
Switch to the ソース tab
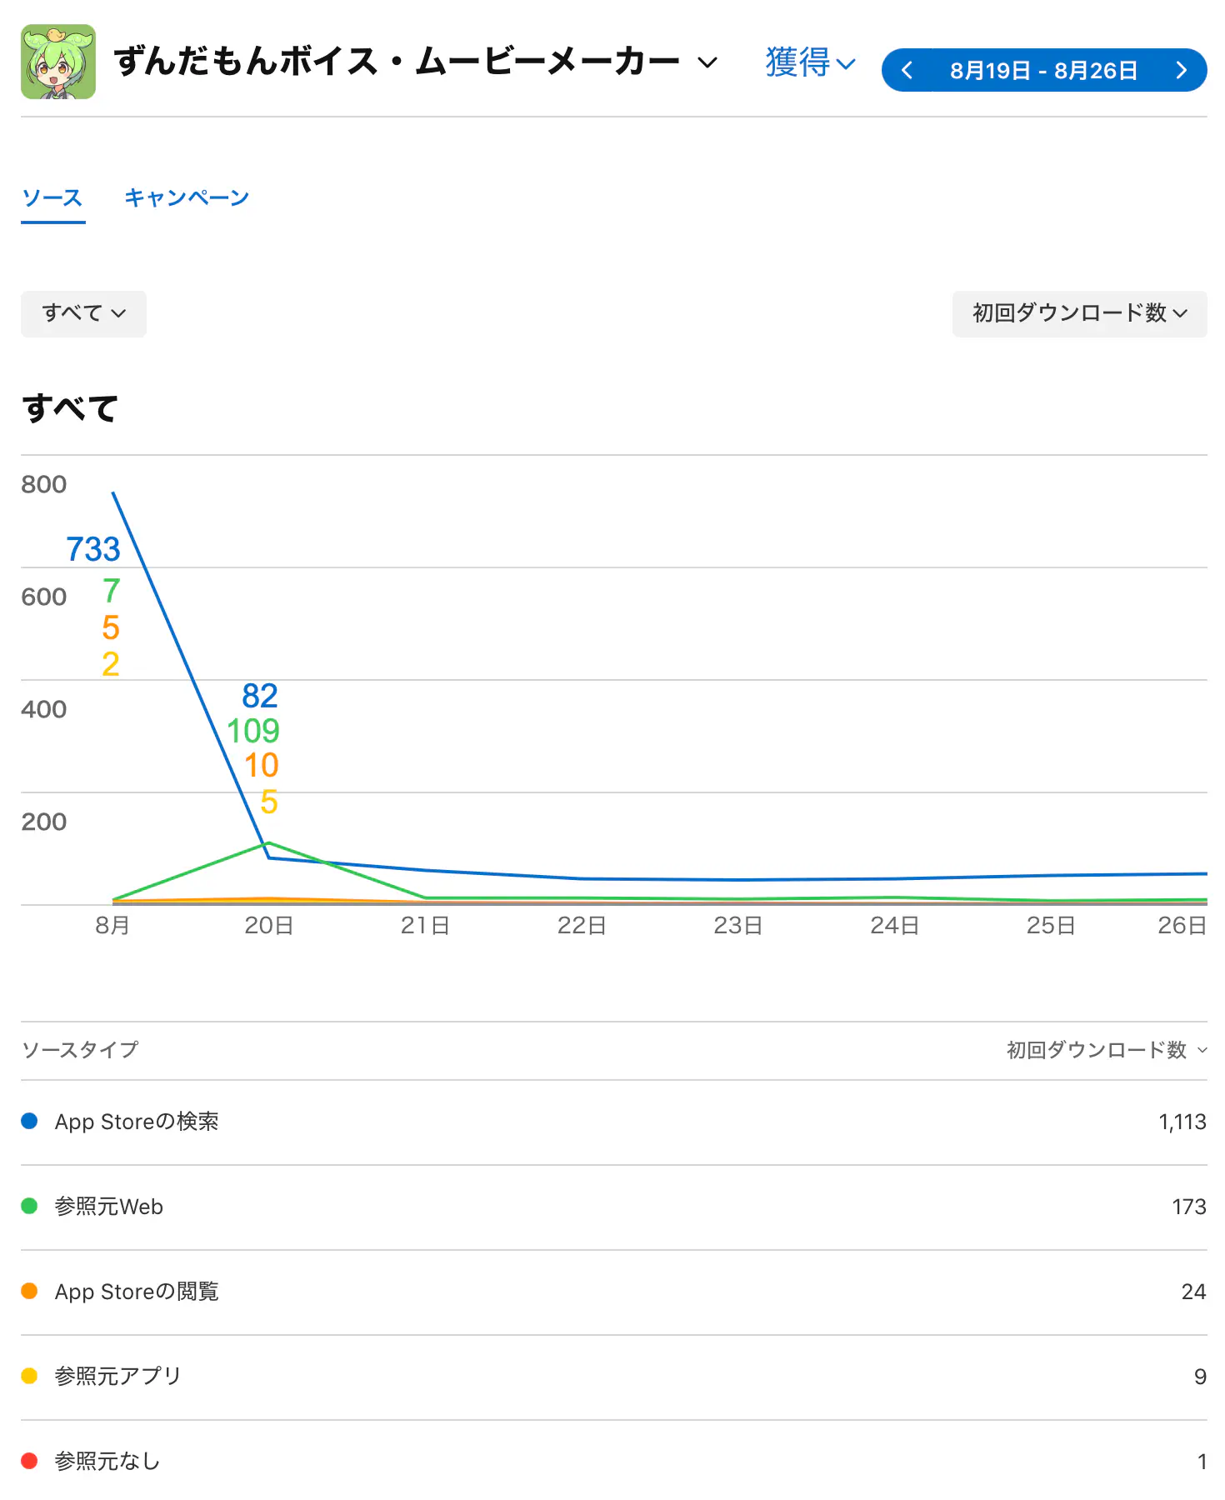point(52,198)
